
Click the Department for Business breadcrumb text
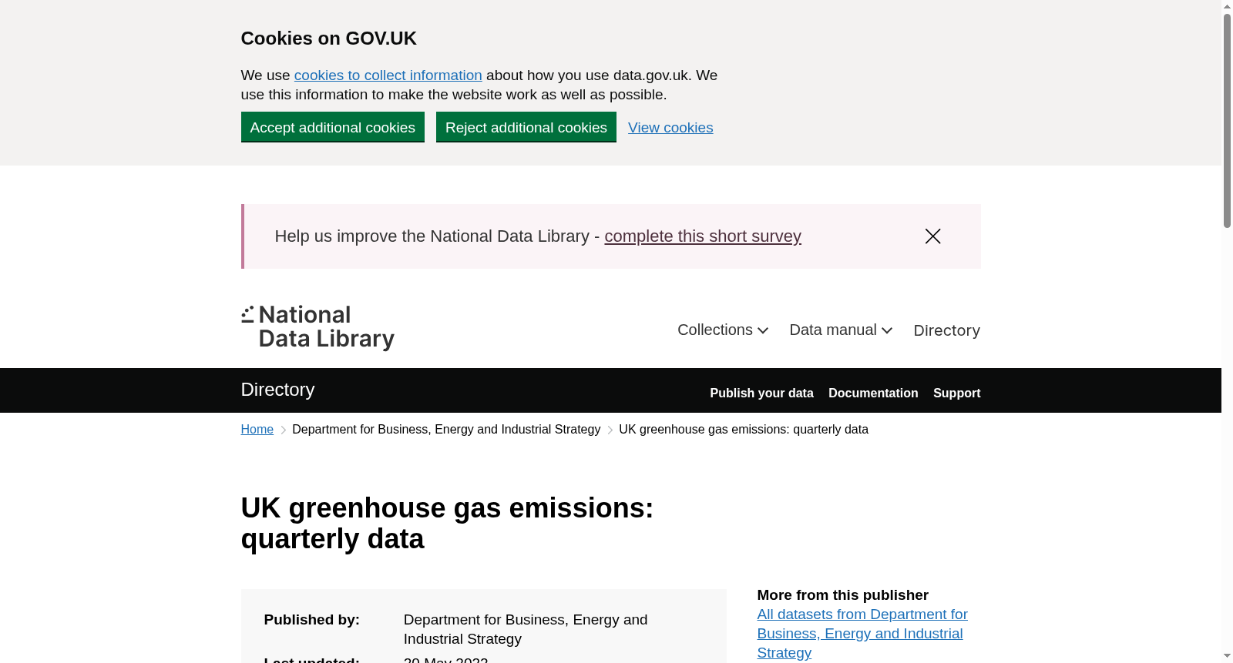point(446,430)
